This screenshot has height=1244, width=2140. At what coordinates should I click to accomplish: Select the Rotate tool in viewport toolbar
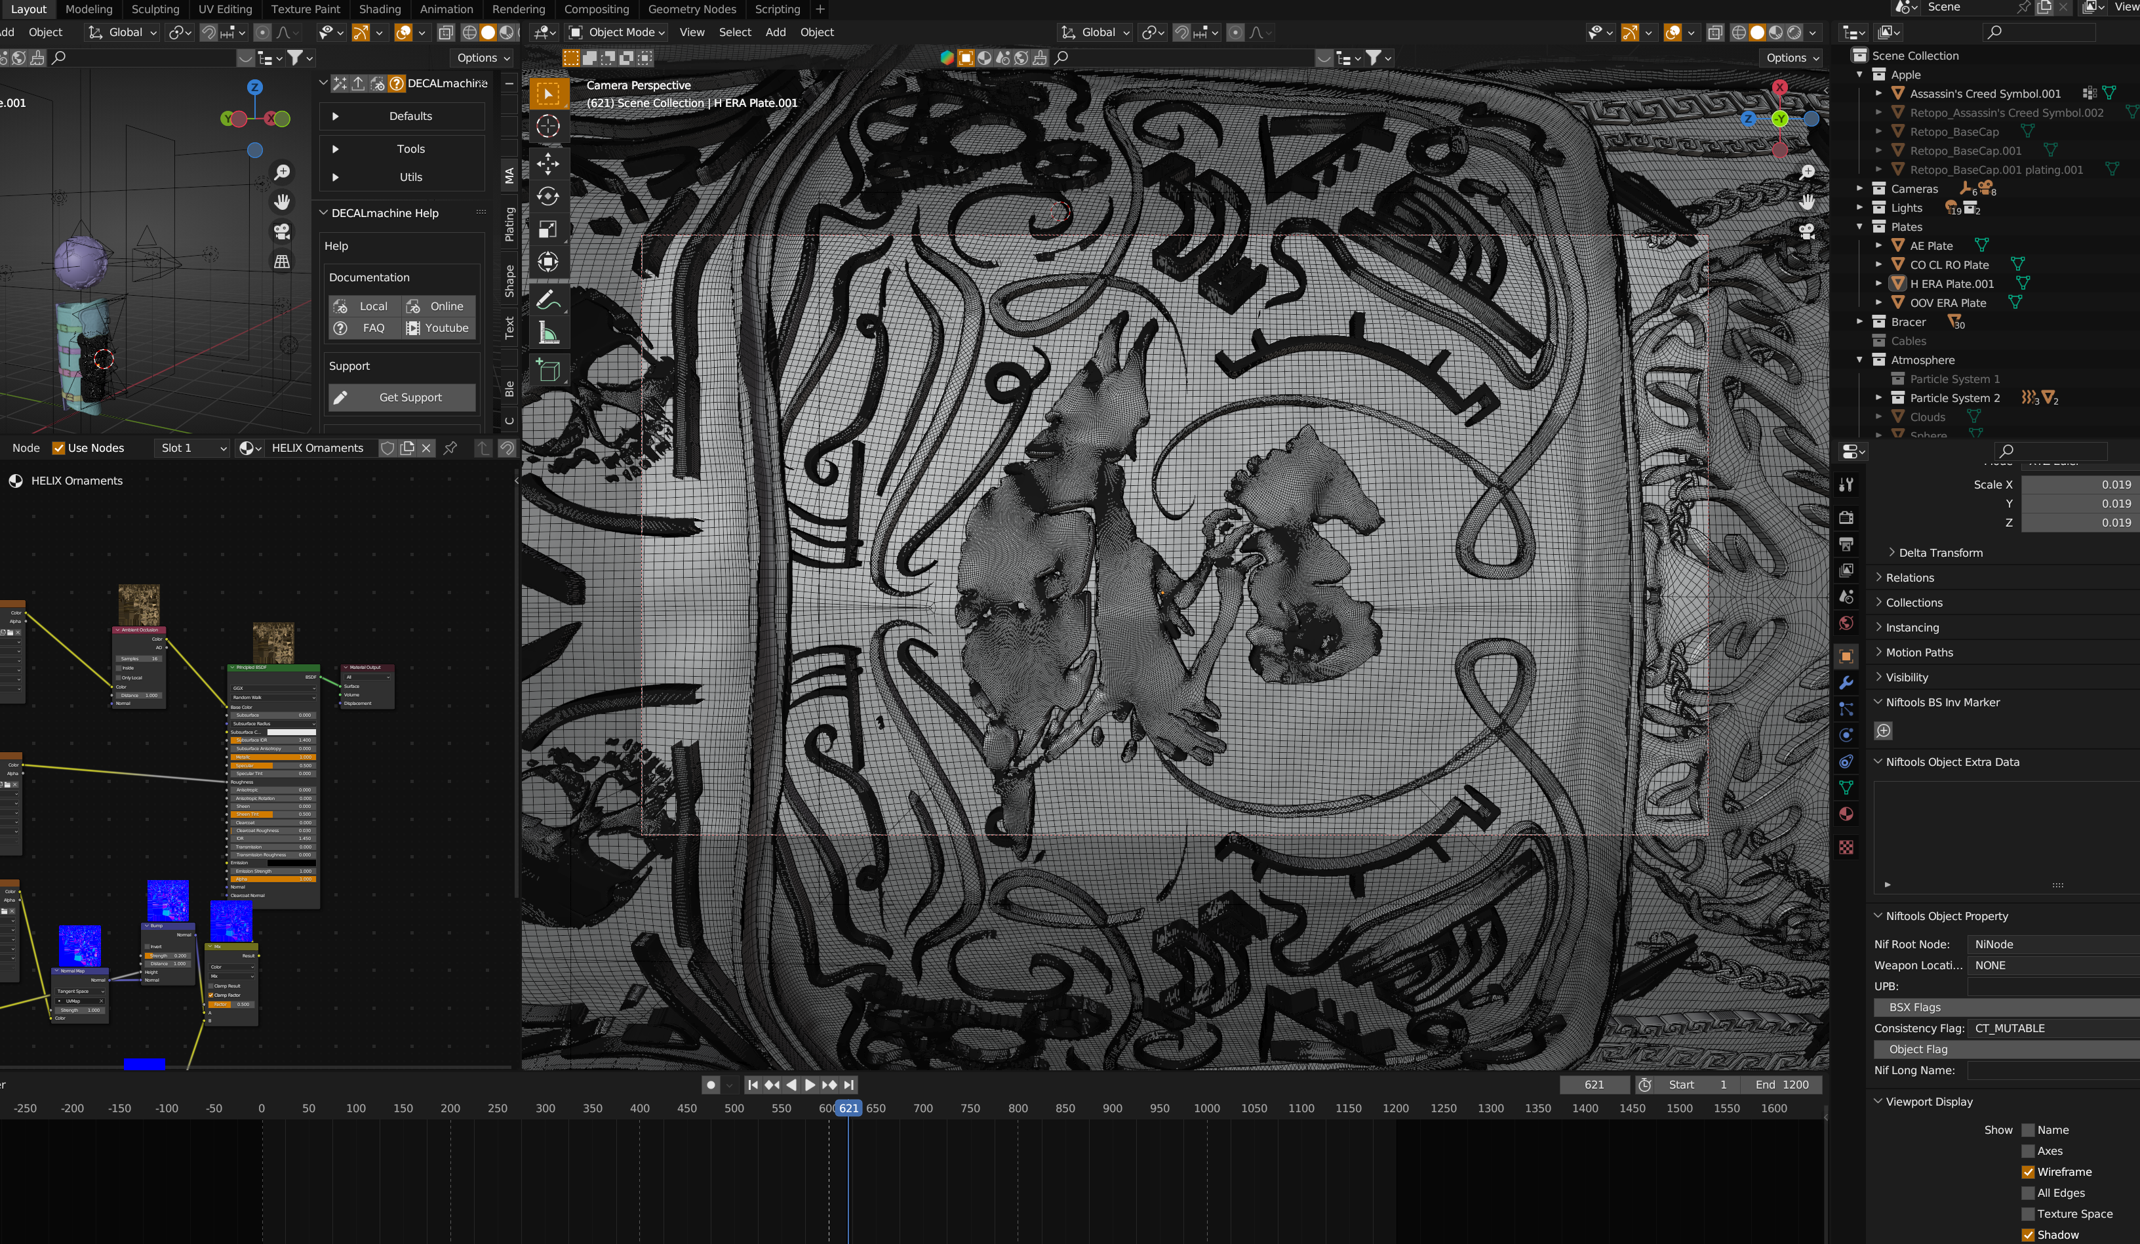point(547,196)
